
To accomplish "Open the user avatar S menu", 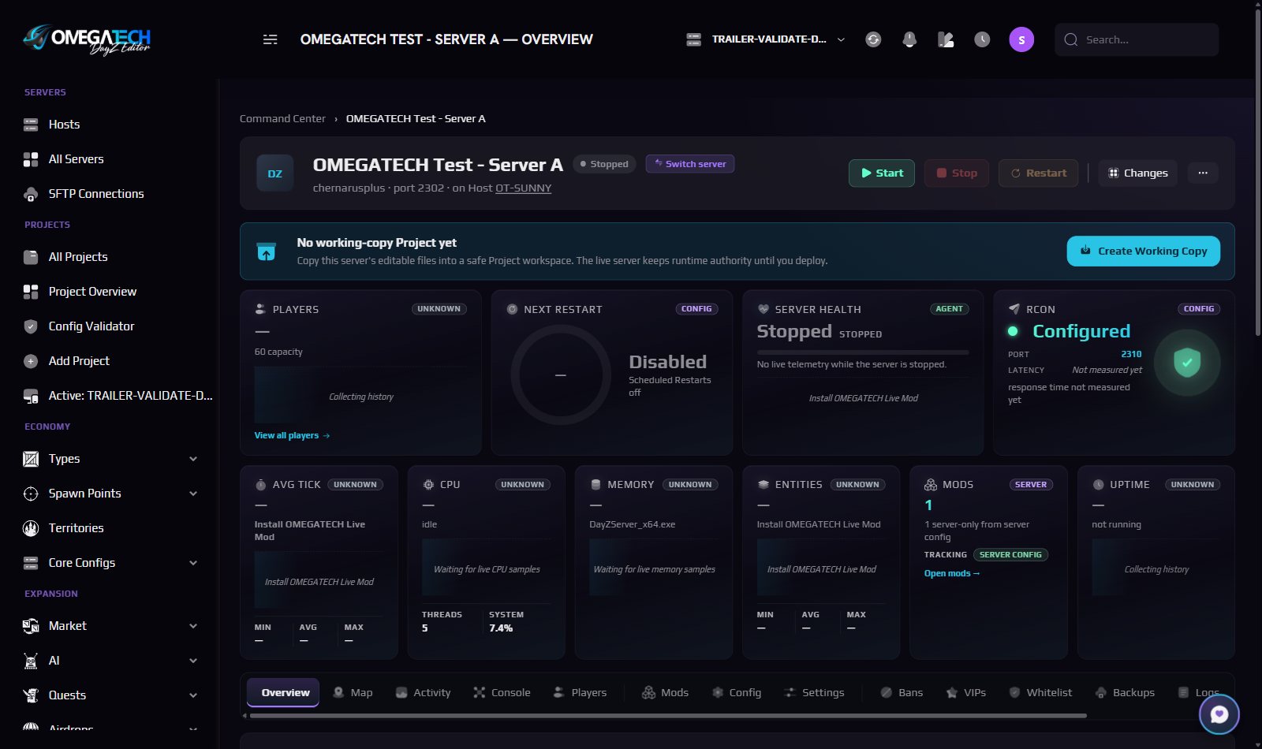I will 1021,39.
